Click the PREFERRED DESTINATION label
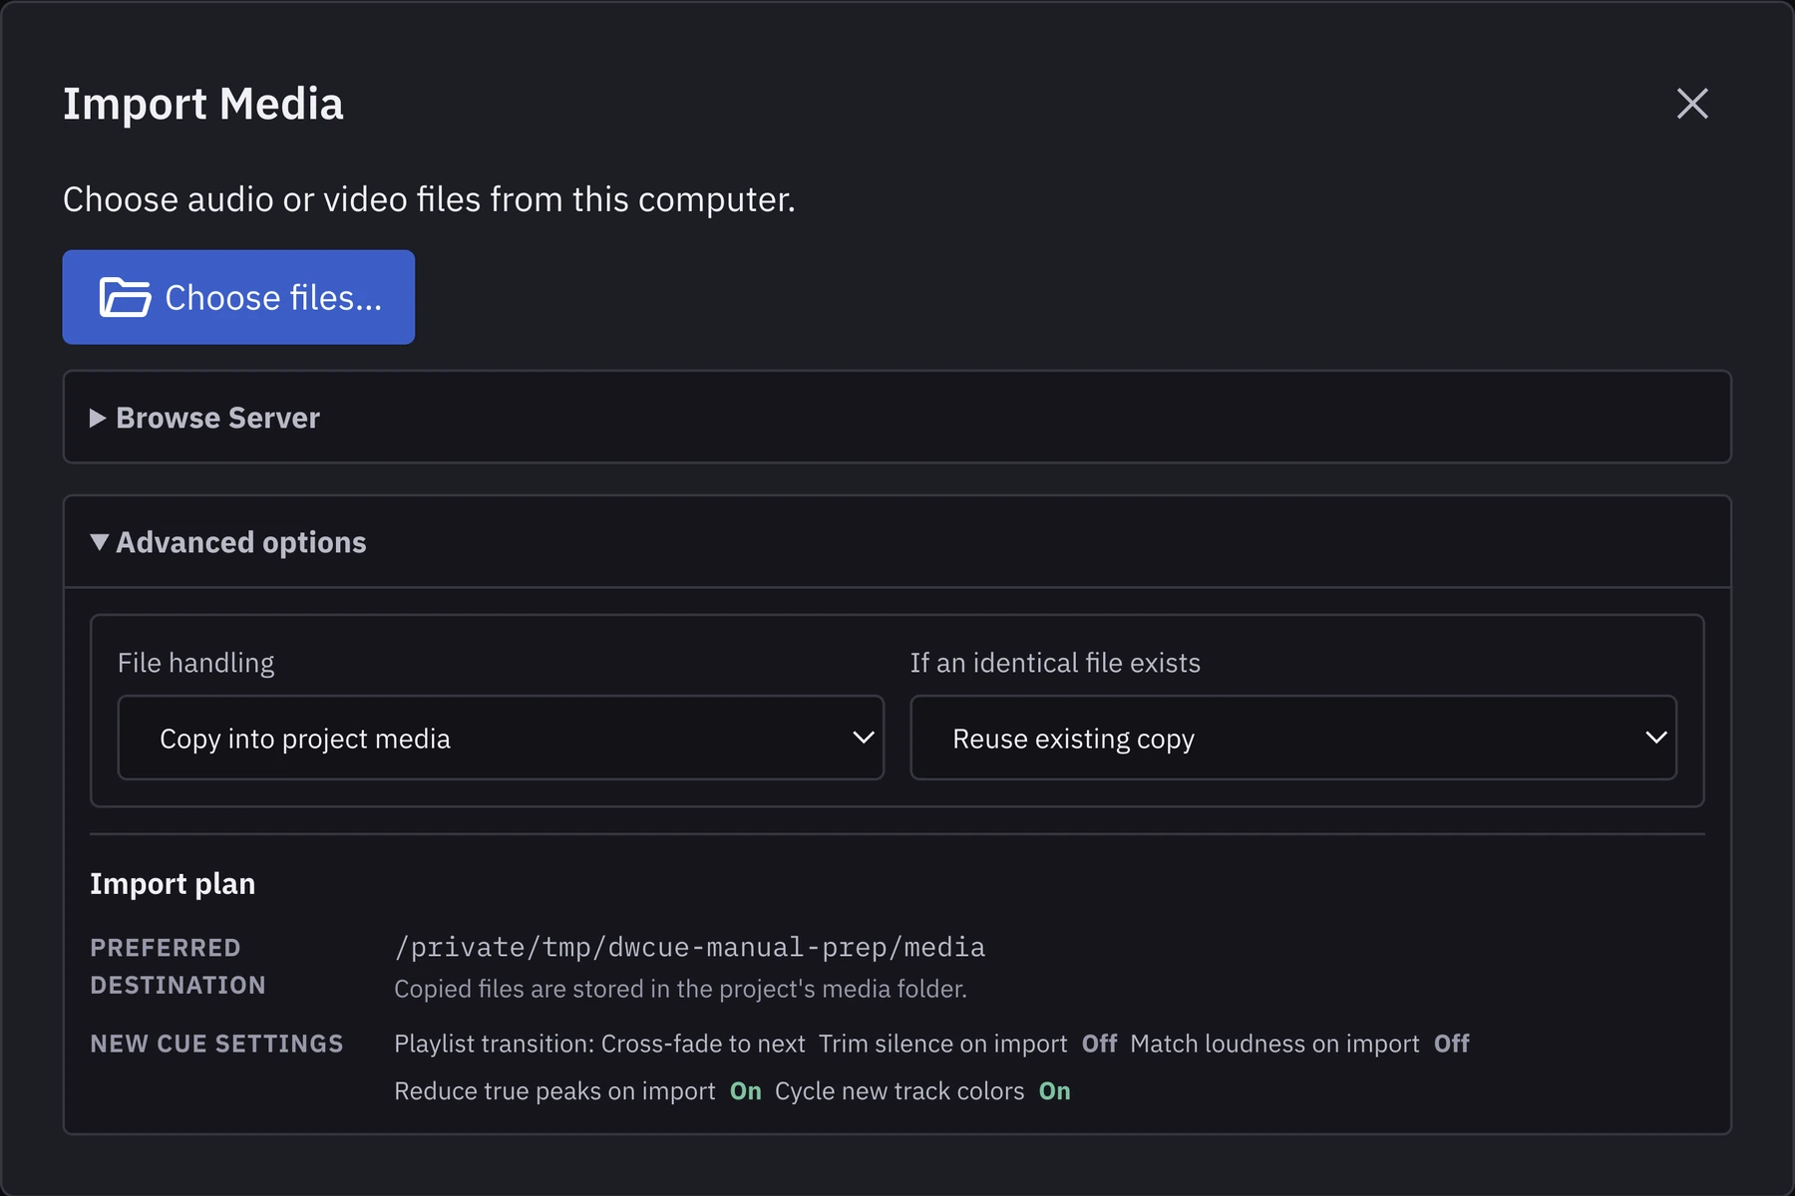 (x=178, y=966)
